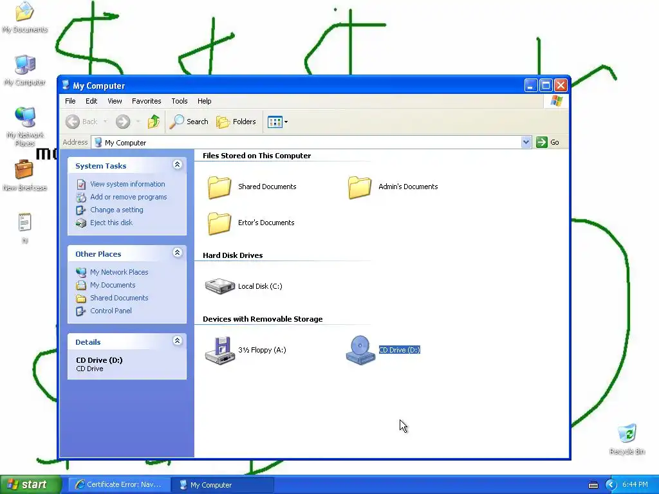The image size is (659, 494).
Task: Click the Windows flag logo in menu bar
Action: click(556, 101)
